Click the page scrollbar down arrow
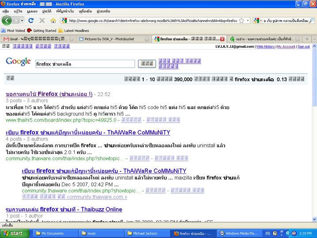 click(x=314, y=219)
